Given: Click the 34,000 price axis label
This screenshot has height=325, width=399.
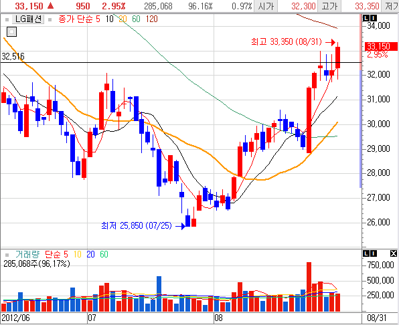Looking at the screenshot, I should (378, 25).
